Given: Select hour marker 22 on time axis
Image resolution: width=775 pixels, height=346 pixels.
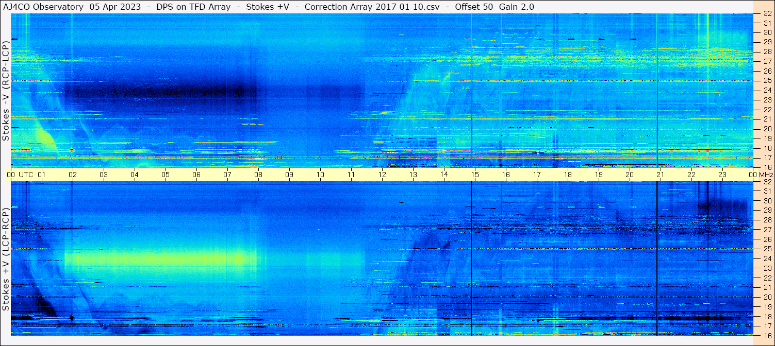Looking at the screenshot, I should click(691, 175).
